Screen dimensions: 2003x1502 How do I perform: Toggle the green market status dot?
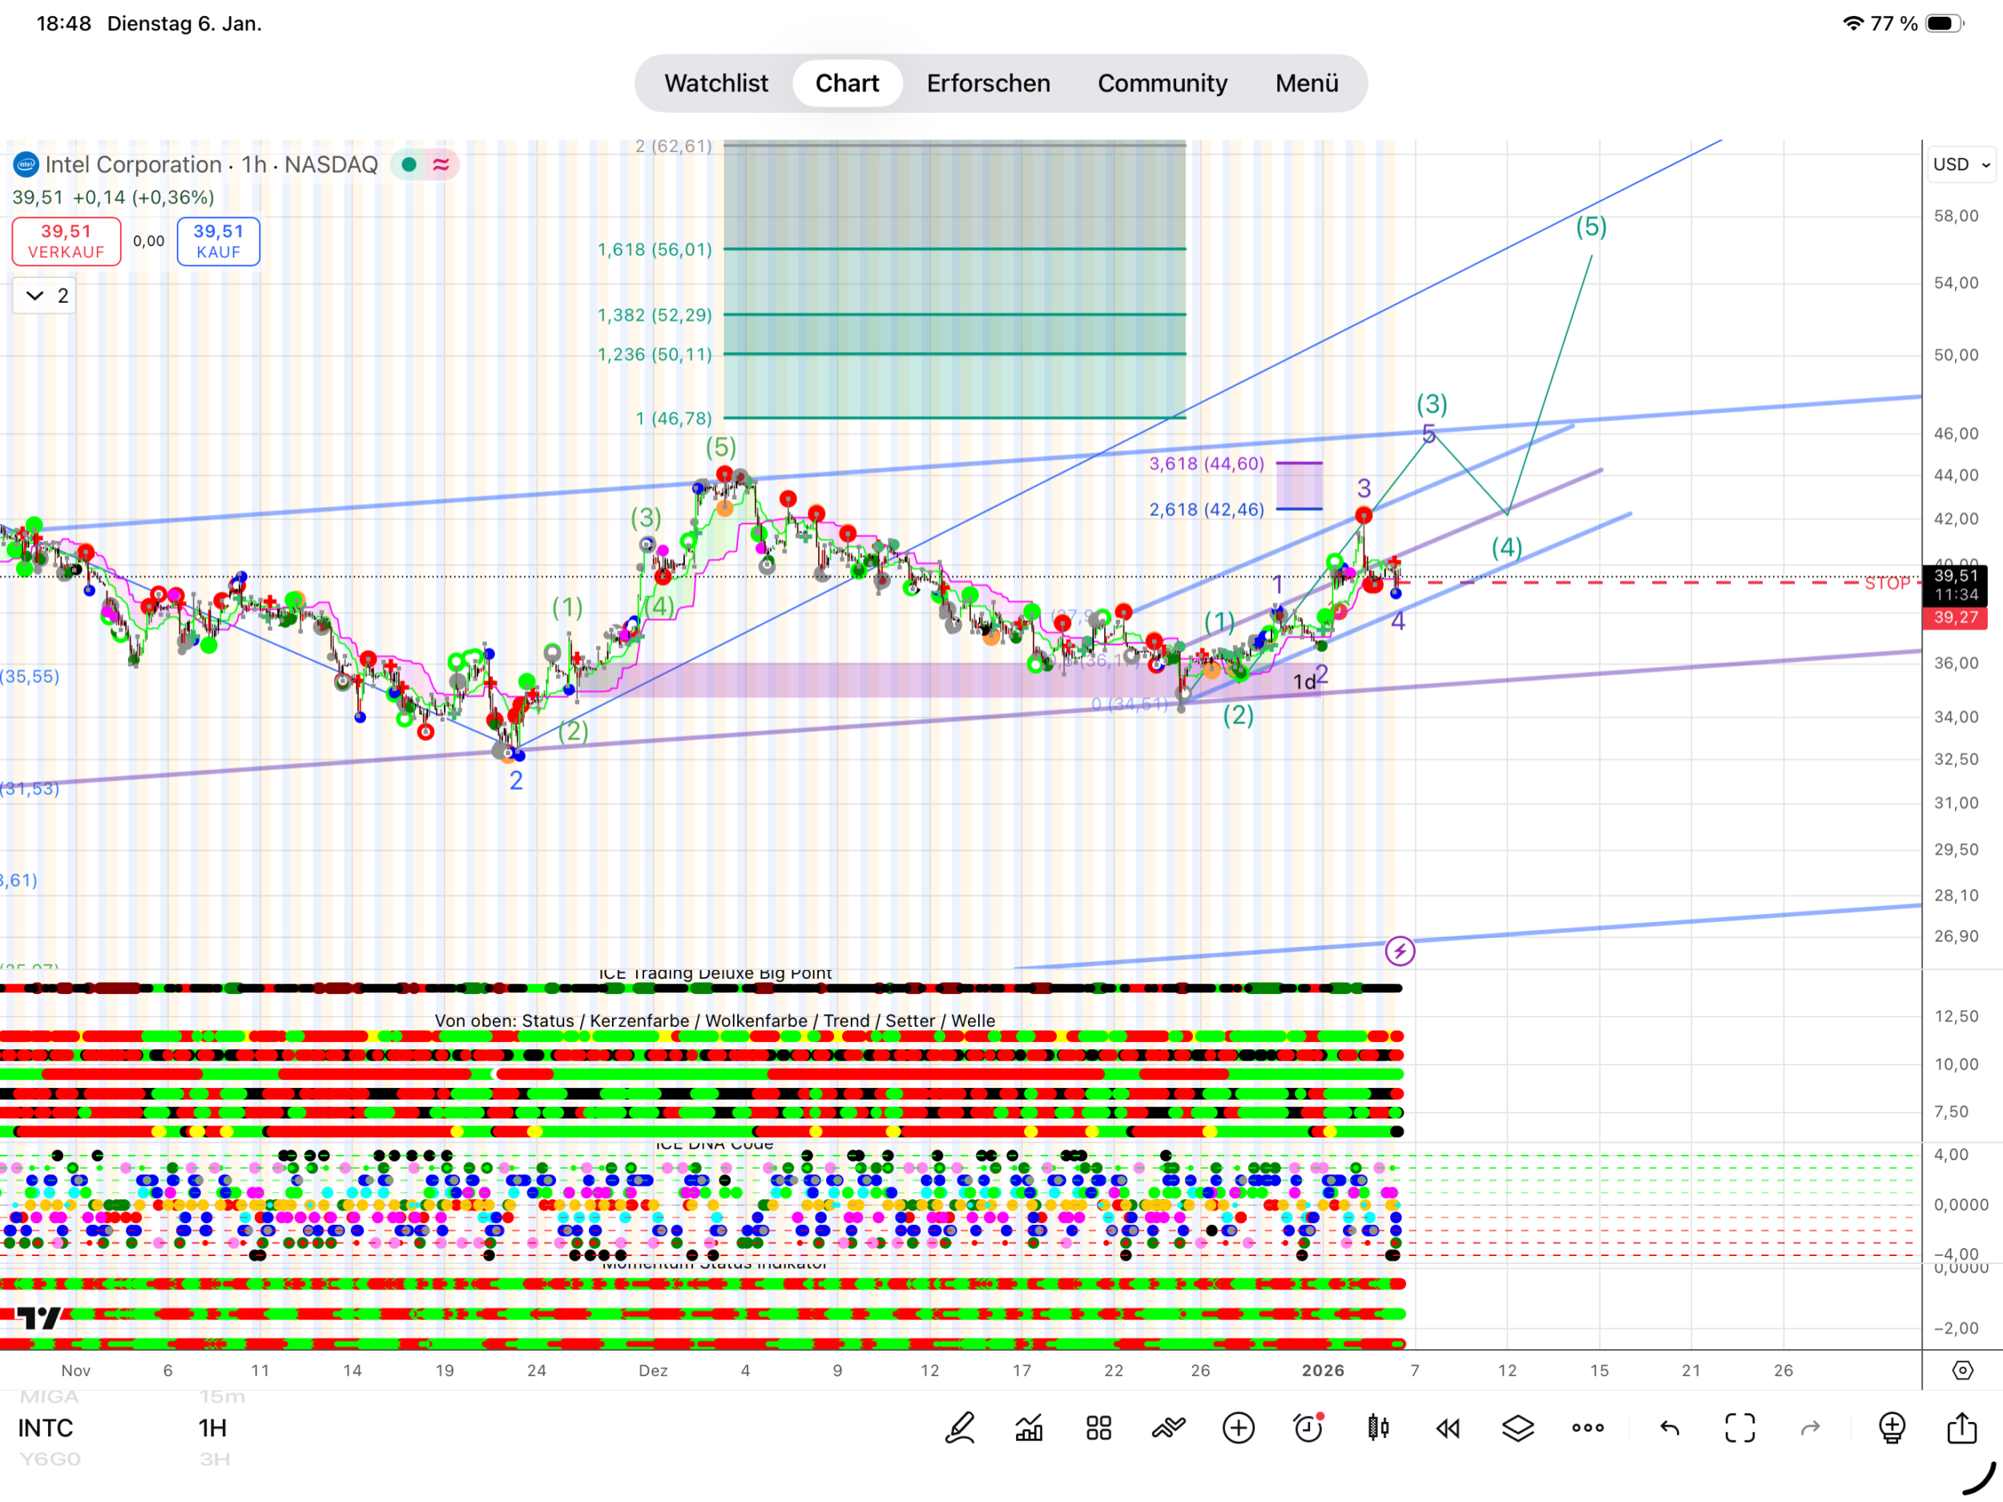(409, 165)
